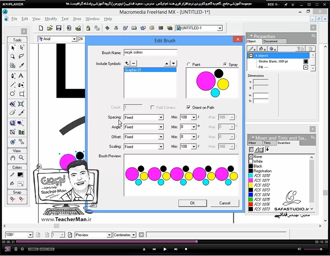Click the Lock padlock toolbar icon
Image resolution: width=330 pixels, height=256 pixels.
click(x=88, y=28)
